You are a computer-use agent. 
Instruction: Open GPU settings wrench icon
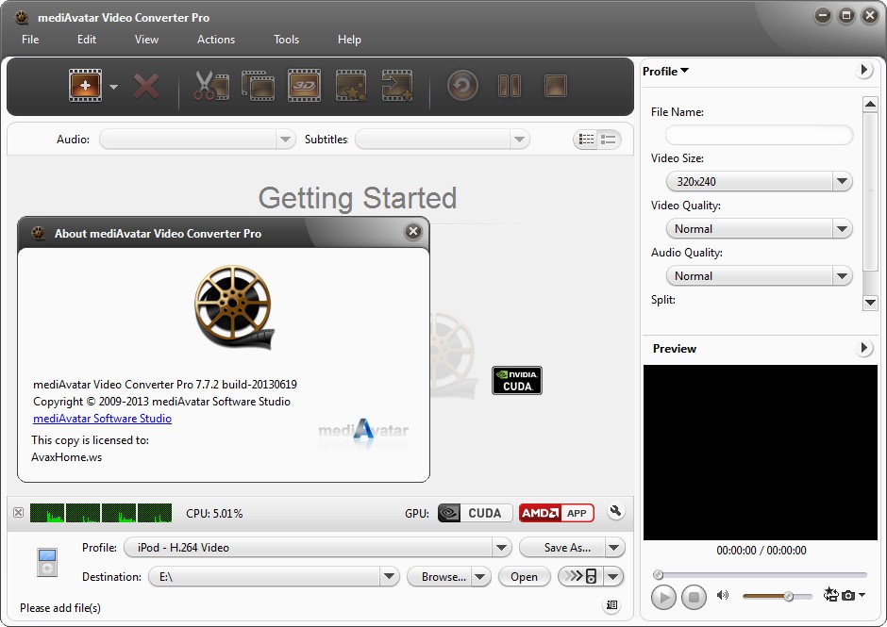[616, 512]
